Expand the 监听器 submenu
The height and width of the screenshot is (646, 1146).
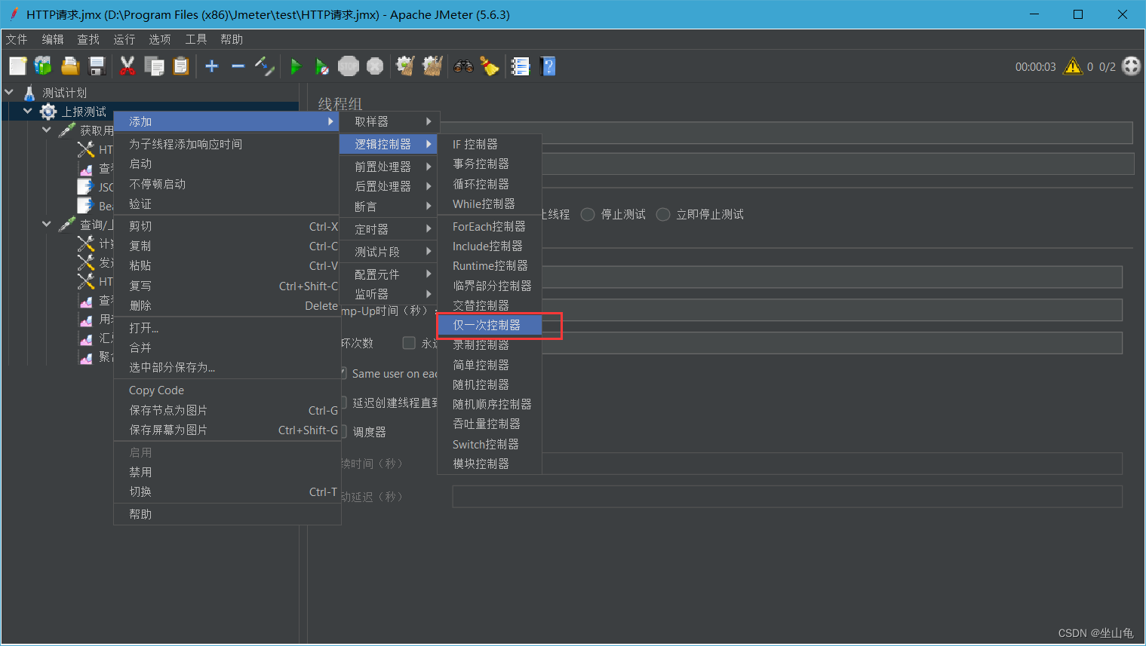tap(389, 294)
